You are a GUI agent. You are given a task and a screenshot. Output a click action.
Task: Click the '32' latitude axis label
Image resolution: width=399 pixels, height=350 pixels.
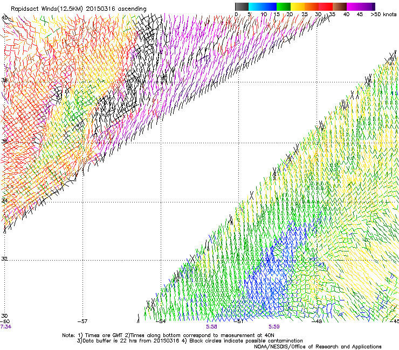4,259
